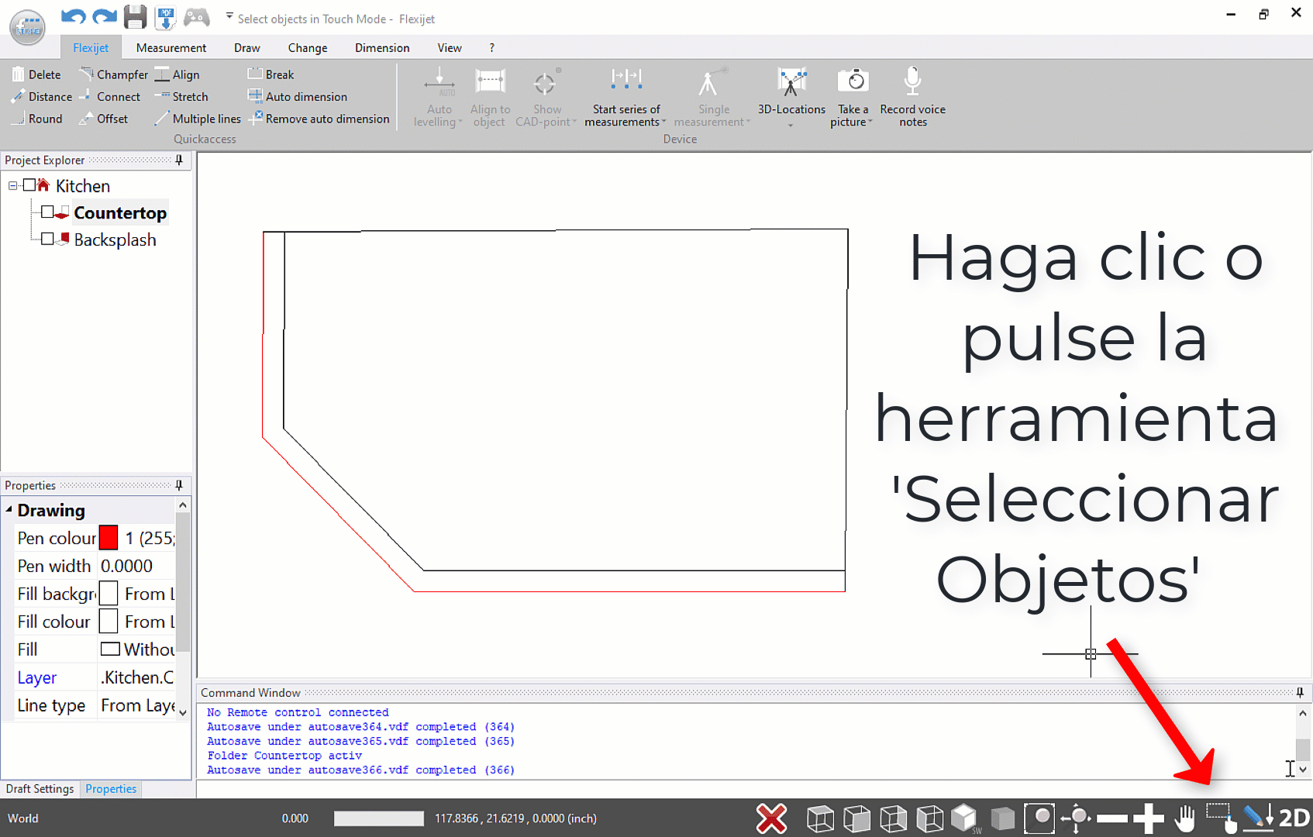The width and height of the screenshot is (1313, 837).
Task: Collapse the Drawing properties section
Action: 9,510
